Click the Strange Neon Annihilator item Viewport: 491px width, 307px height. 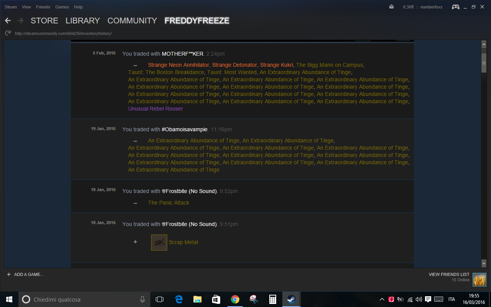[x=179, y=65]
